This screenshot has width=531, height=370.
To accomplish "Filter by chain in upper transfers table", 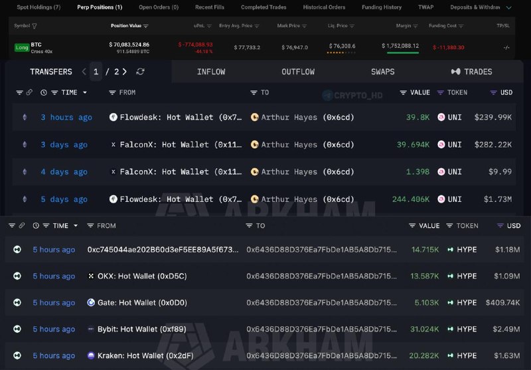I will [x=20, y=92].
